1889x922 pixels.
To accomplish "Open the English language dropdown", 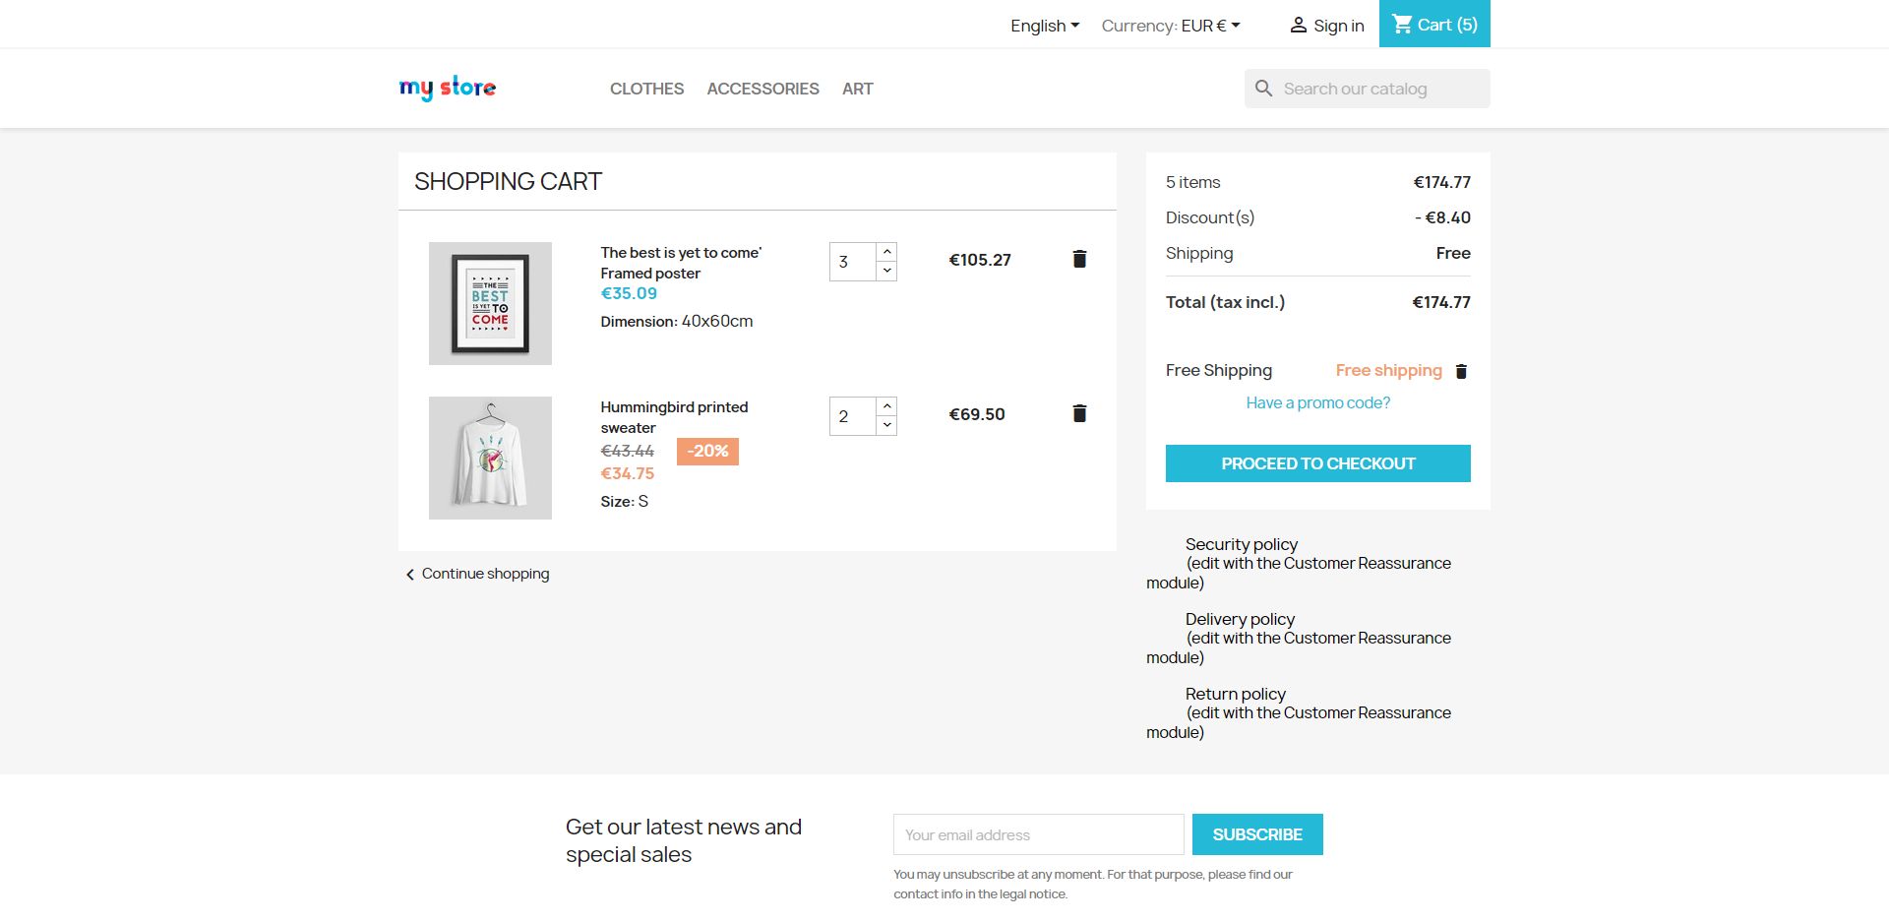I will (1045, 26).
